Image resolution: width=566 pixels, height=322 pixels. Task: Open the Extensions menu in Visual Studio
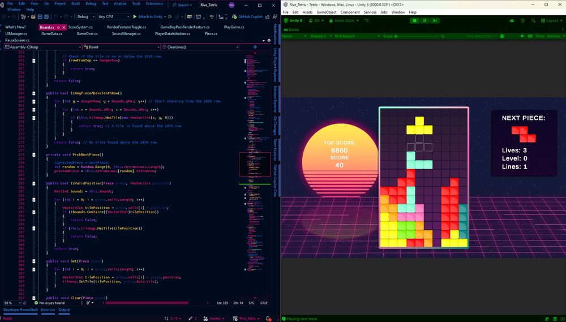(x=155, y=3)
